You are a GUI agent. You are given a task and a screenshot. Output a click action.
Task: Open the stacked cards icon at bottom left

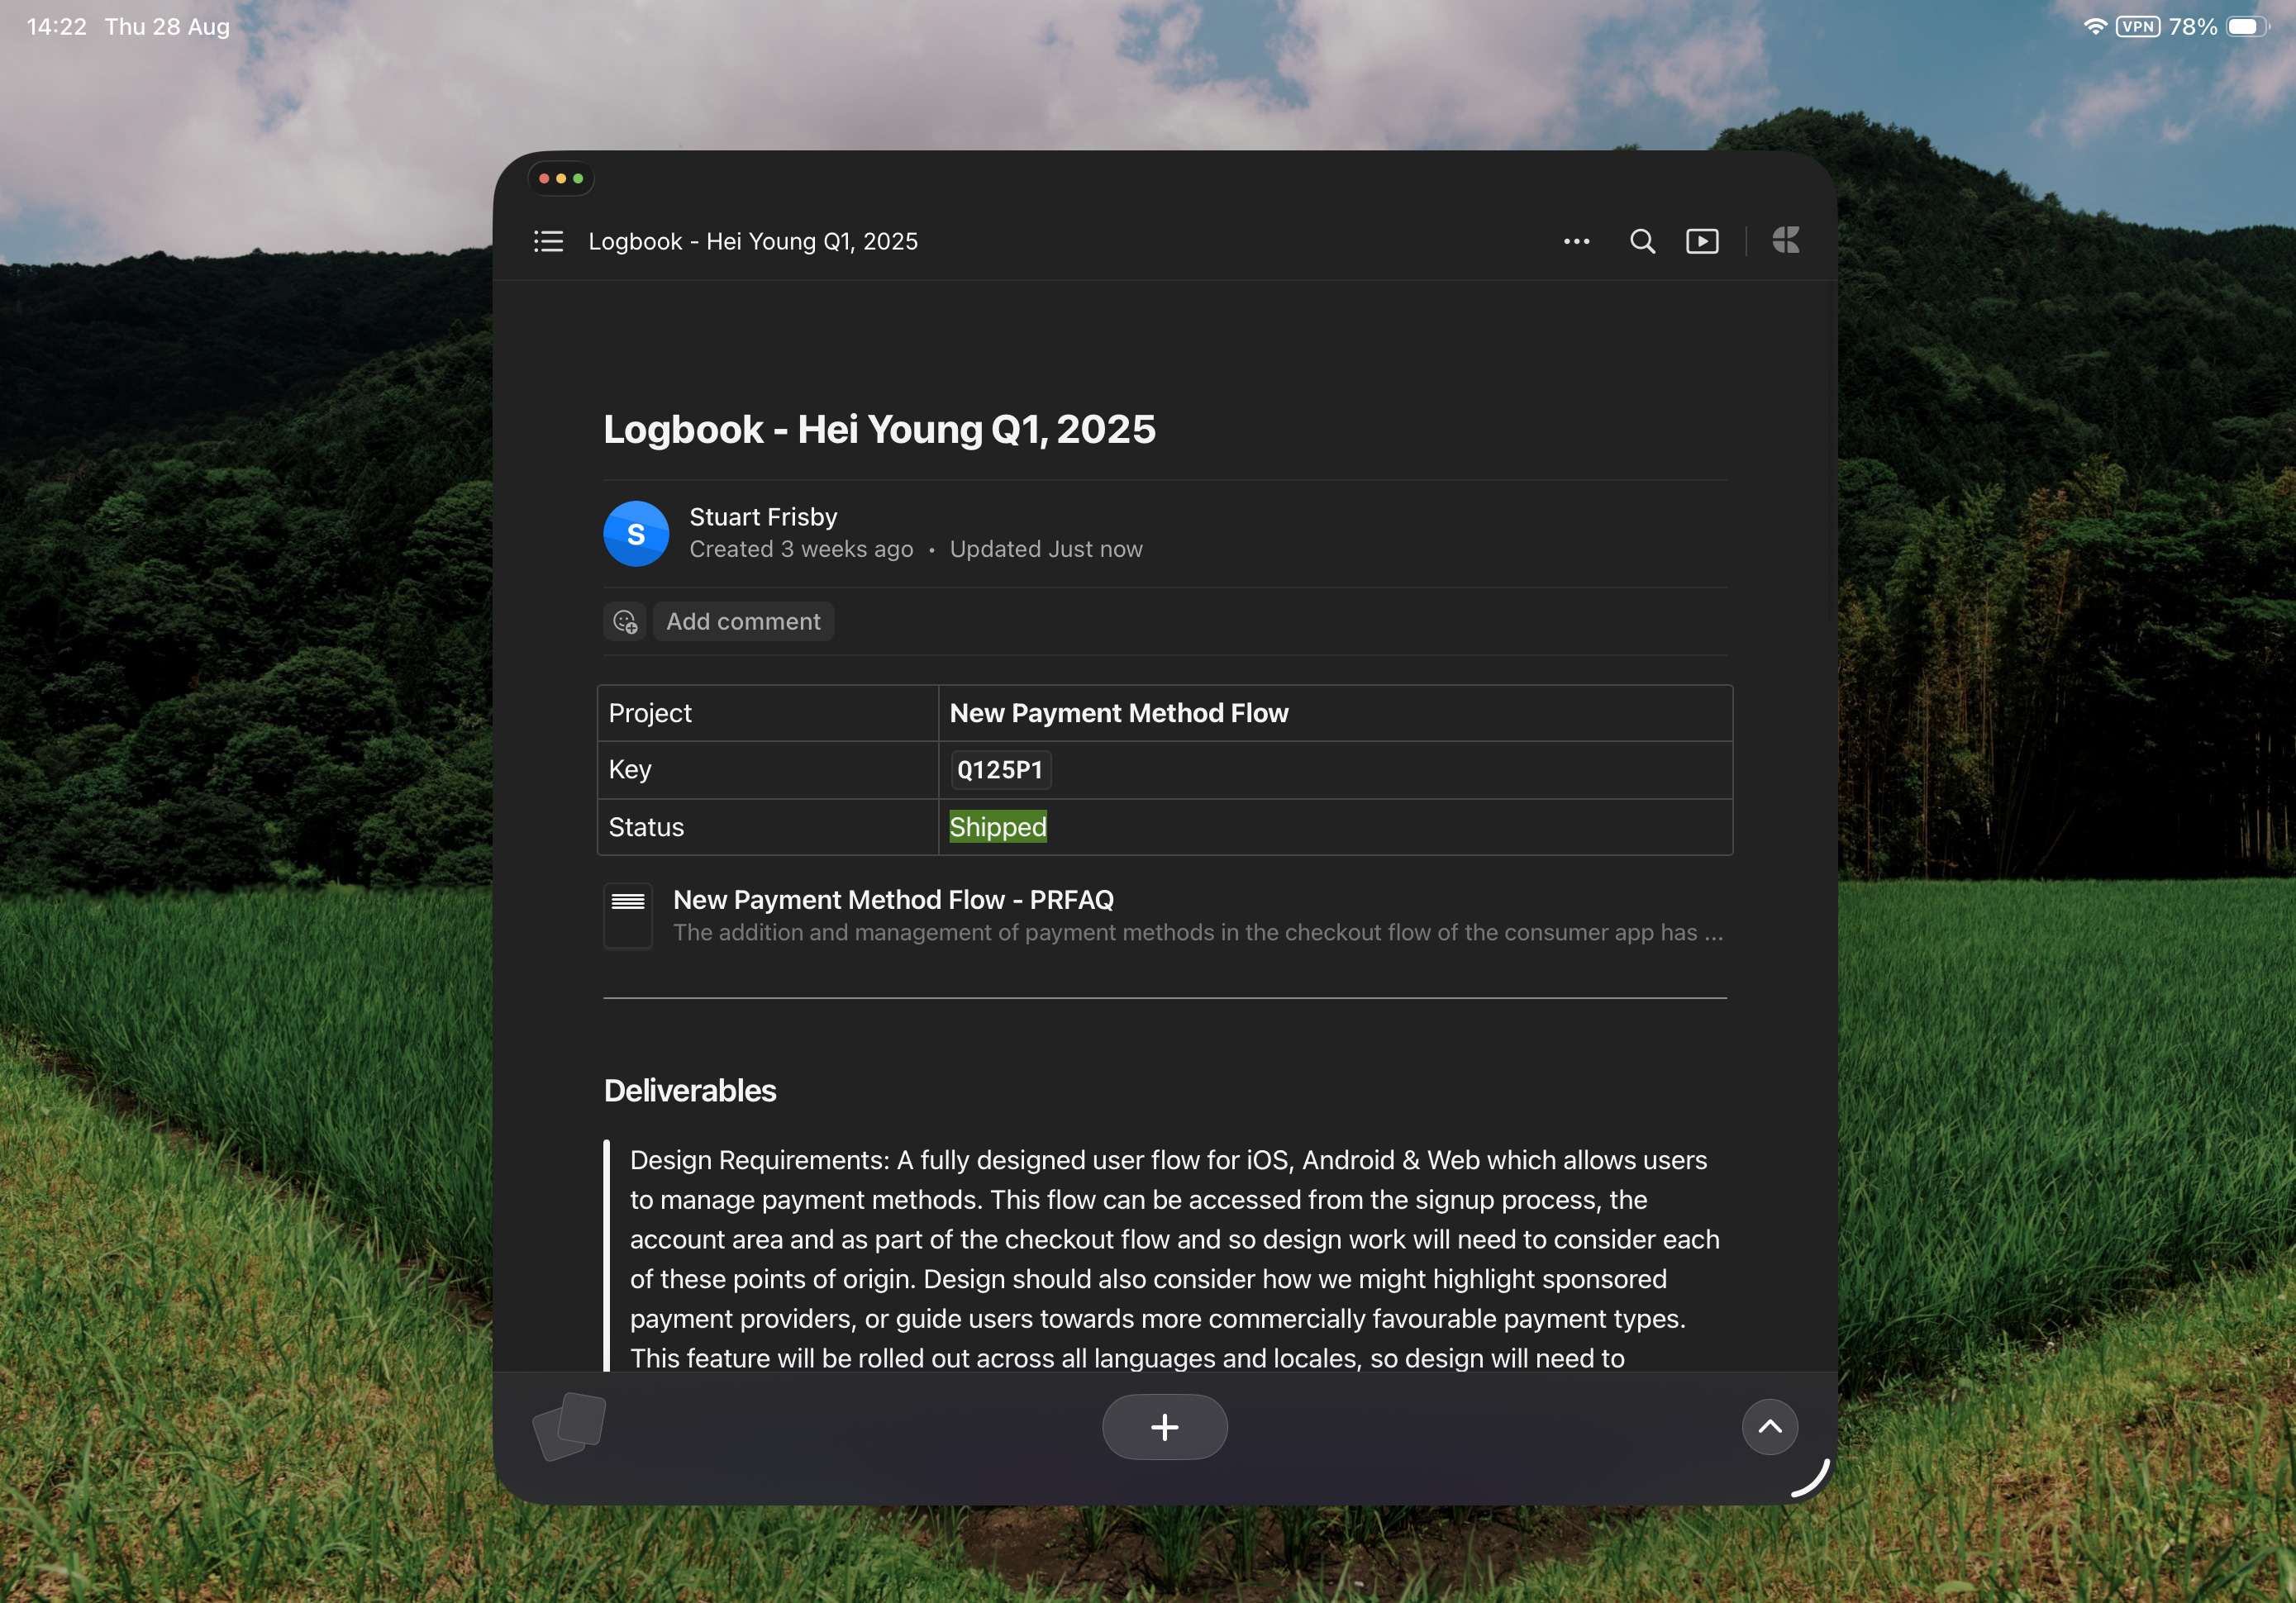[x=570, y=1426]
